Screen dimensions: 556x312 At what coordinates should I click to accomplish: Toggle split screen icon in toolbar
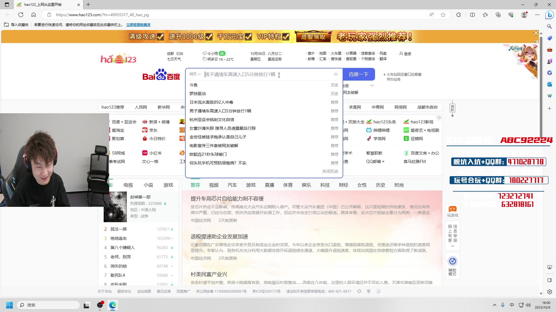click(x=472, y=15)
